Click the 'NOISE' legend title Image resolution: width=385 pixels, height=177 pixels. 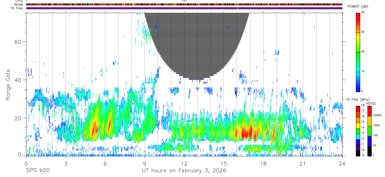tap(371, 104)
